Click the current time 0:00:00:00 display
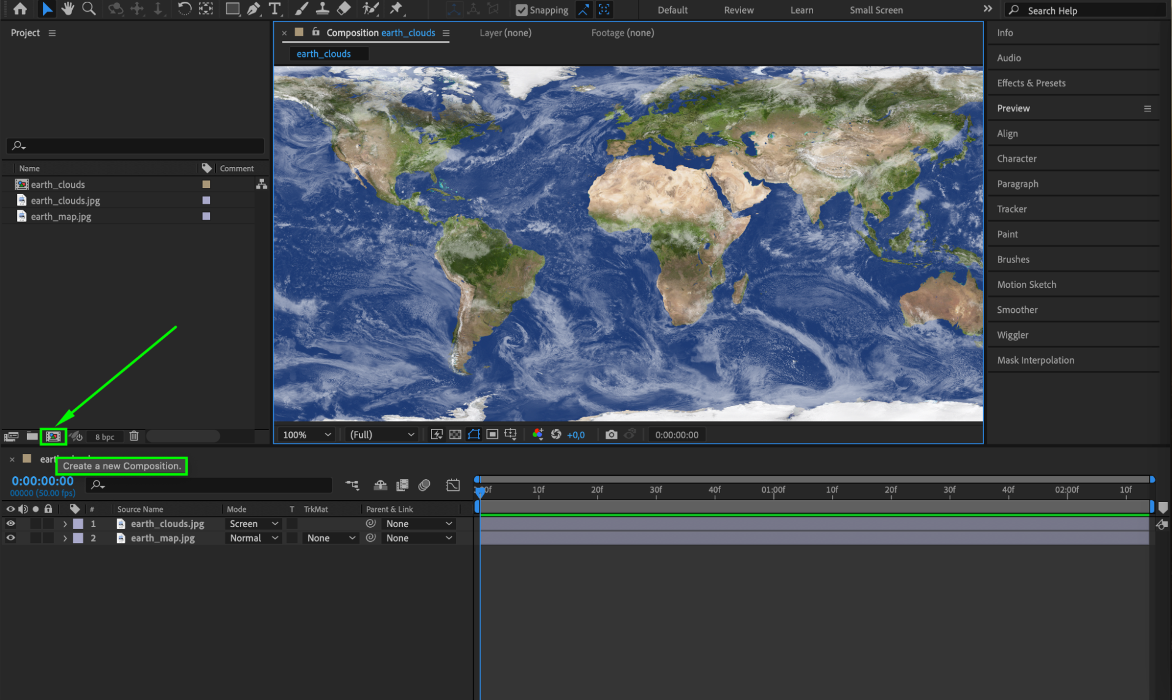 click(43, 481)
